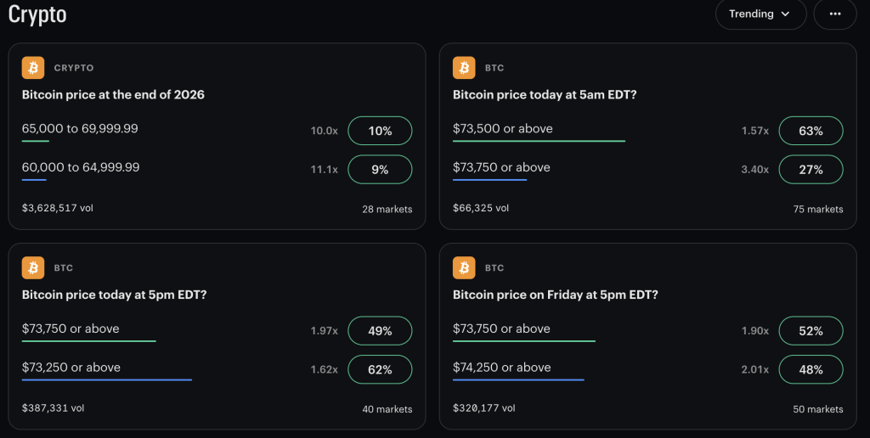The image size is (870, 438).
Task: Click Bitcoin icon on today 5pm EDT card
Action: [33, 268]
